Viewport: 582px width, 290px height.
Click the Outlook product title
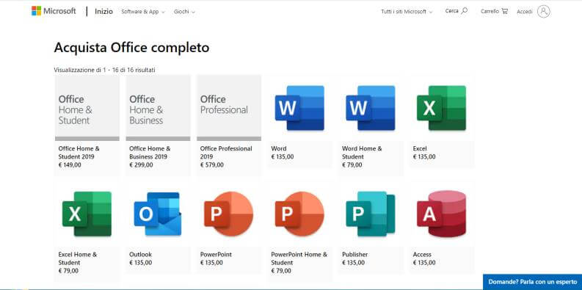pos(140,254)
